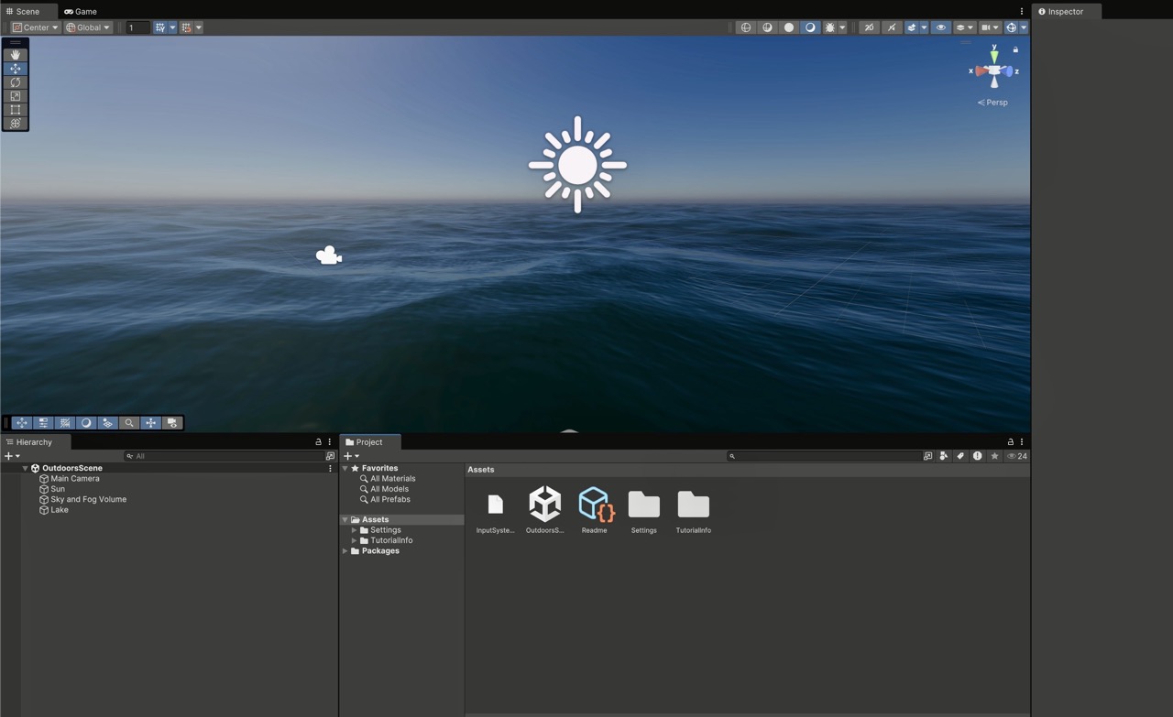Open the OutdoorsScene asset in Project
Image resolution: width=1173 pixels, height=717 pixels.
[544, 510]
